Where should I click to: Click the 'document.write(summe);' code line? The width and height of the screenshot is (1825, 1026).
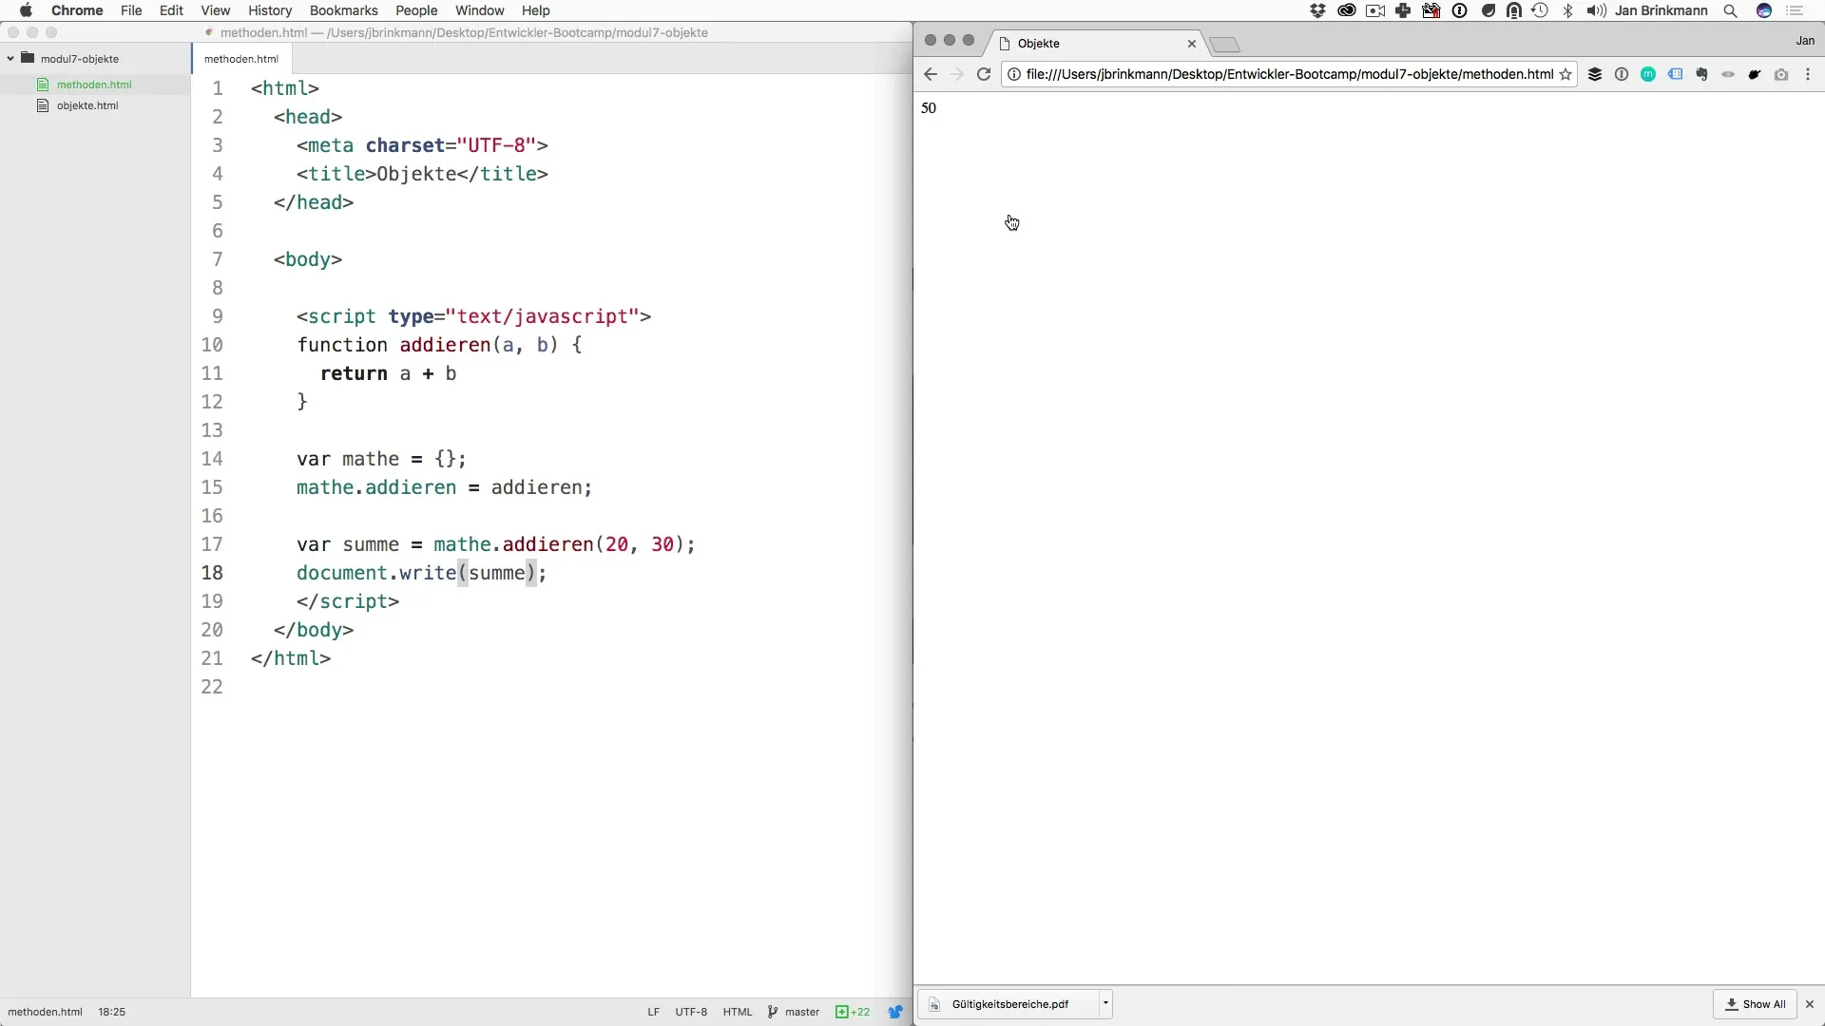[x=421, y=573]
